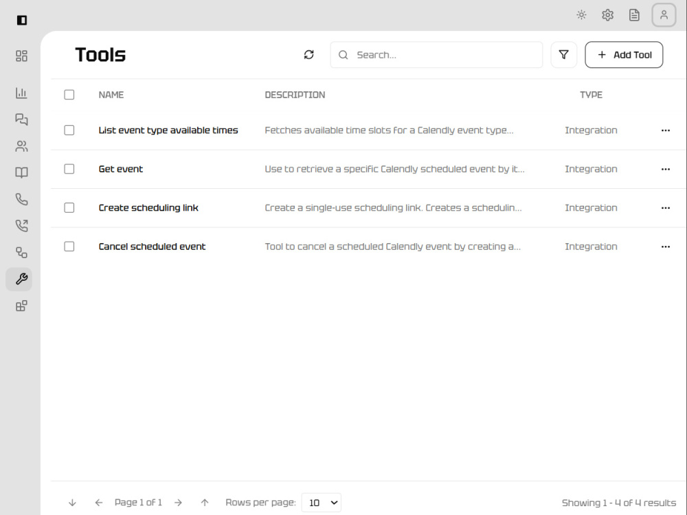The height and width of the screenshot is (515, 687).
Task: Click Add Tool button
Action: [624, 55]
